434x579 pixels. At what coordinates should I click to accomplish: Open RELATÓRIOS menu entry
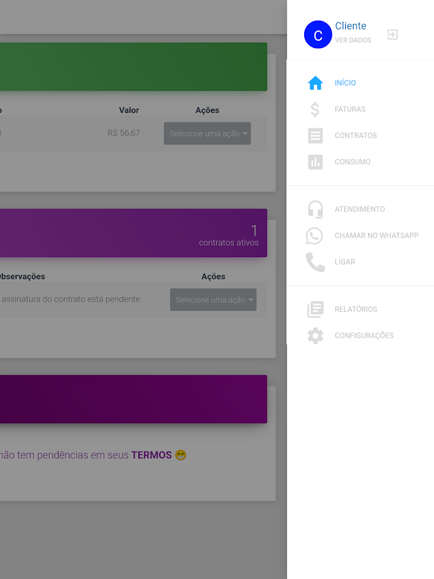point(356,309)
